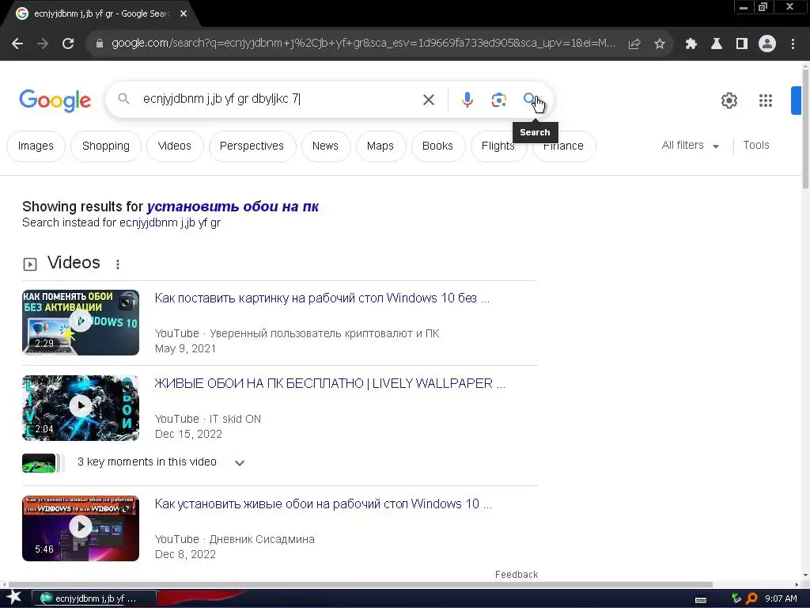Open video Как поставить картинку на рабочий стол
Image resolution: width=810 pixels, height=608 pixels.
(323, 298)
